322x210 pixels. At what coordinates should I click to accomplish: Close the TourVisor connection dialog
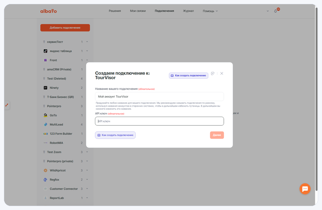pyautogui.click(x=222, y=73)
